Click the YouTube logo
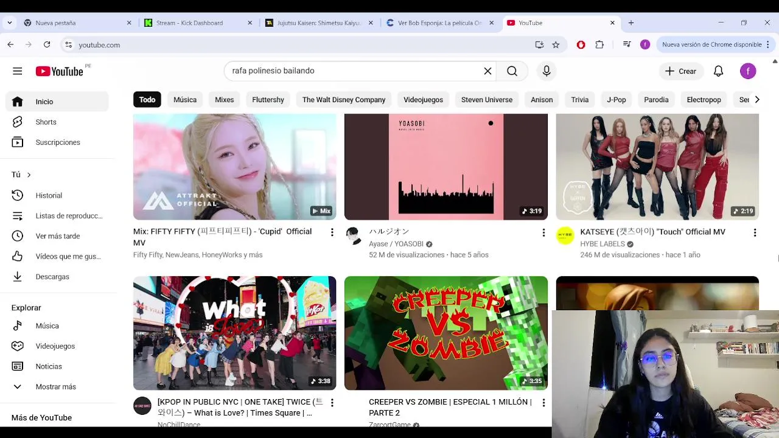This screenshot has height=438, width=779. point(59,71)
